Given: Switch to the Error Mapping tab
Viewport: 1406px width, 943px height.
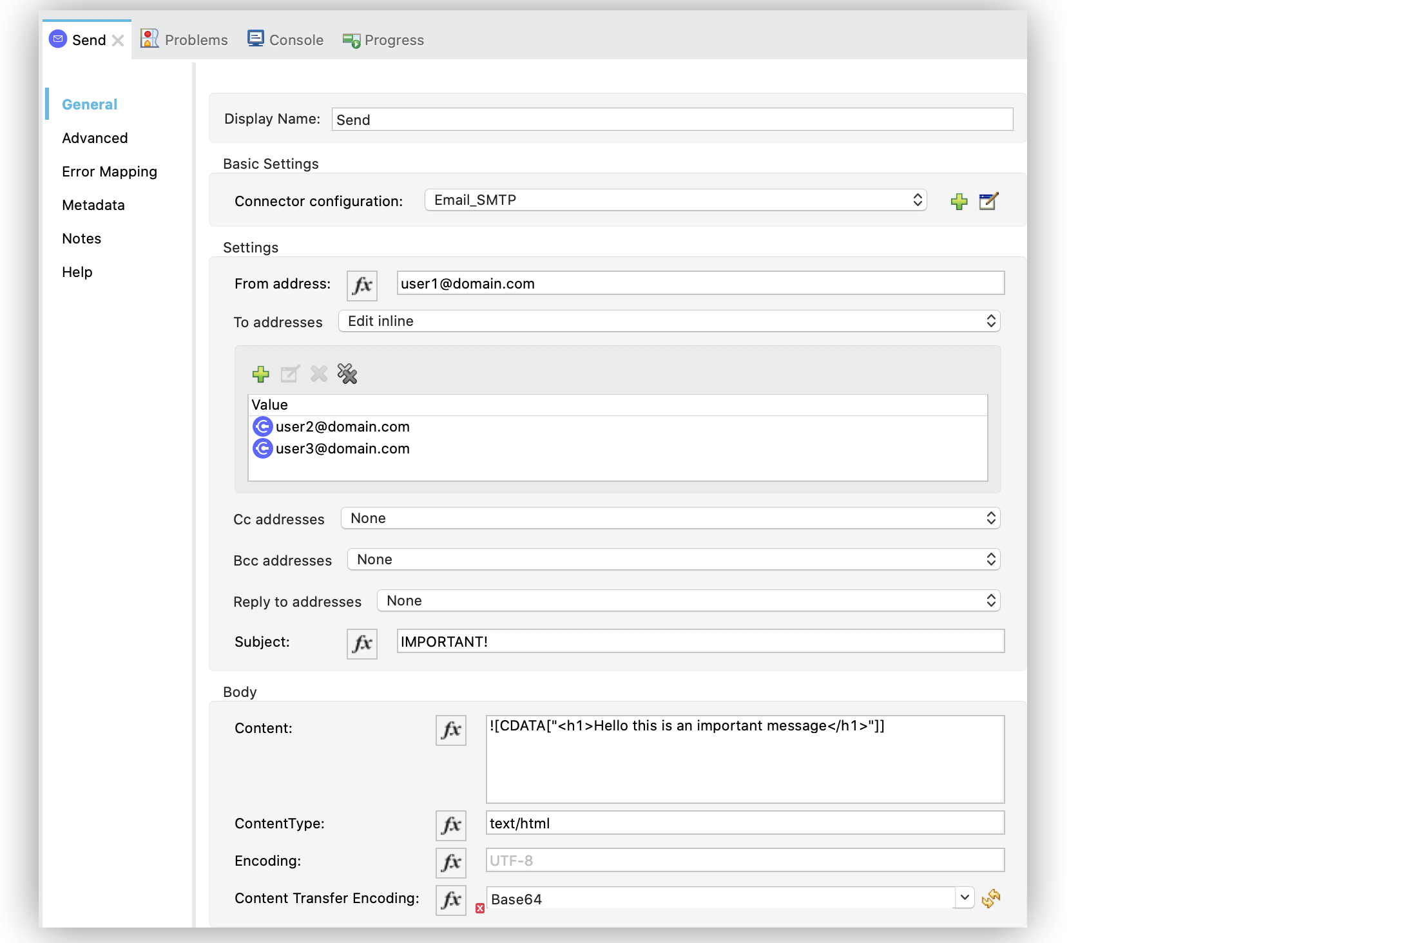Looking at the screenshot, I should [110, 171].
